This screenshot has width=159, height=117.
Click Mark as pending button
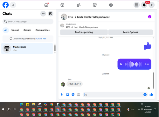[x=84, y=32]
